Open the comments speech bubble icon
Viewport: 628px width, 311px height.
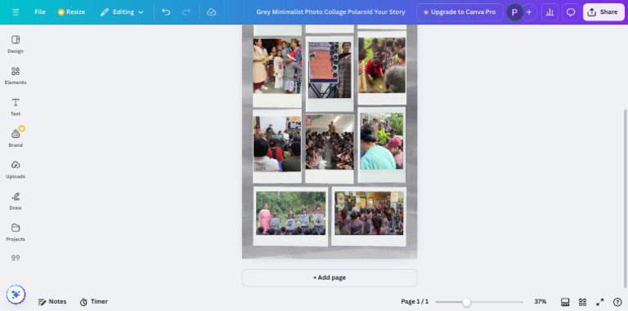click(571, 12)
